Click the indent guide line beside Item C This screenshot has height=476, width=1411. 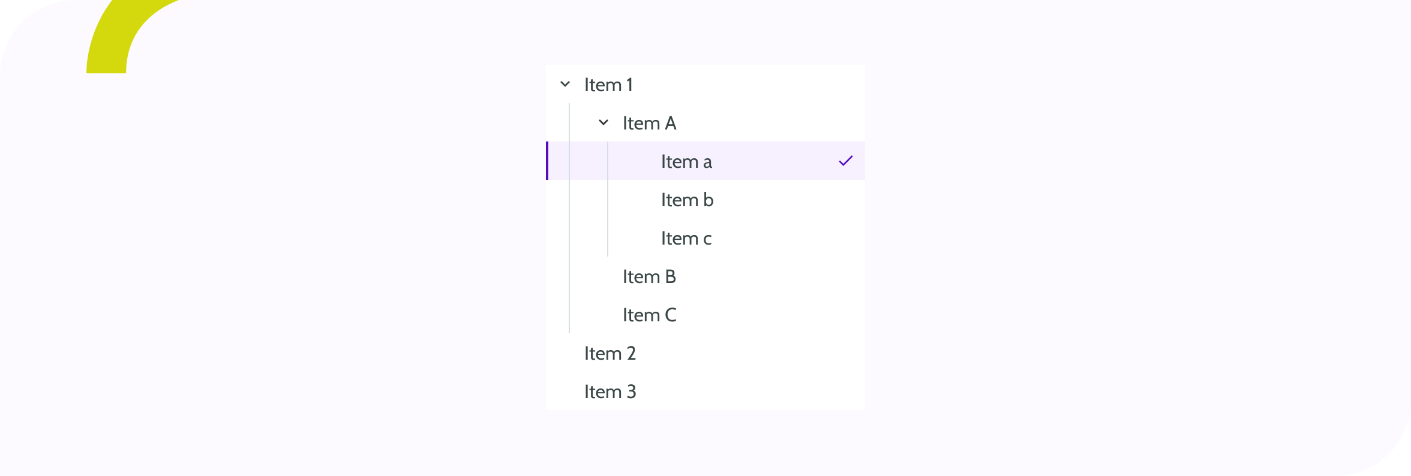(569, 315)
